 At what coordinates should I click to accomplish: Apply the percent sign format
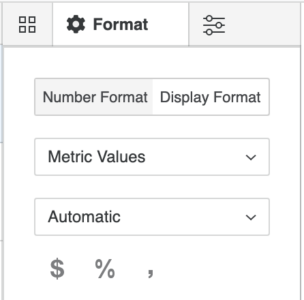pyautogui.click(x=105, y=269)
